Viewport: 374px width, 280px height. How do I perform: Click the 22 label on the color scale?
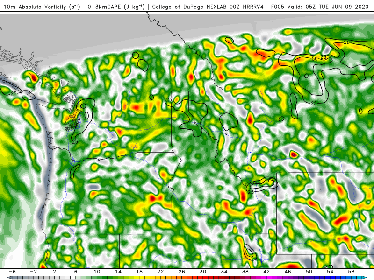pos(160,272)
